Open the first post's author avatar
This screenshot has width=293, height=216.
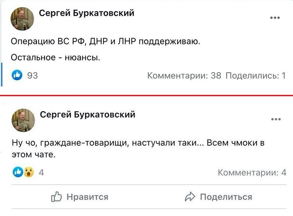23,19
